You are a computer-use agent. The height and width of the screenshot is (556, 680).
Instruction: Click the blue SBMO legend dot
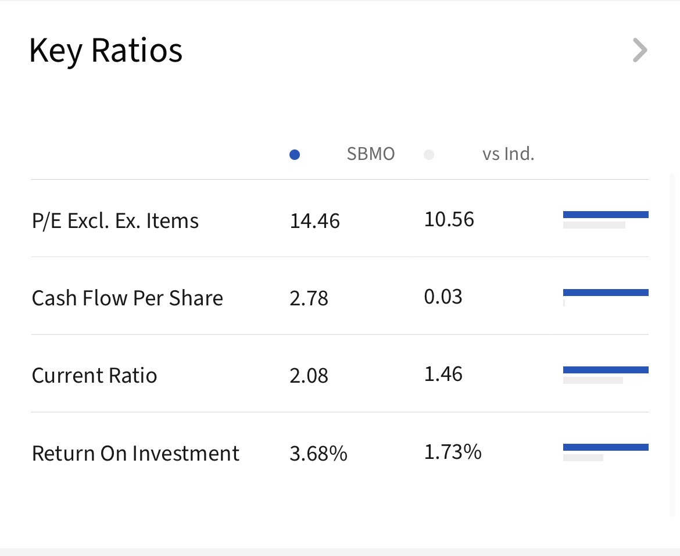click(295, 155)
